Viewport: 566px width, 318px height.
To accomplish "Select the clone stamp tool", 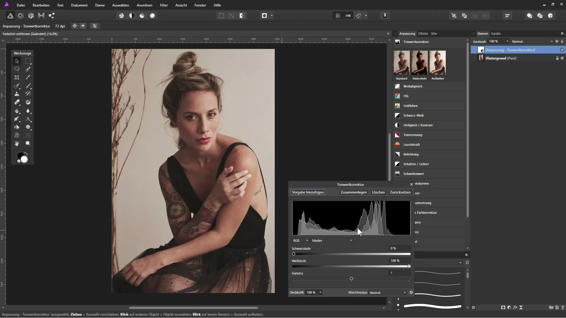I will (17, 94).
